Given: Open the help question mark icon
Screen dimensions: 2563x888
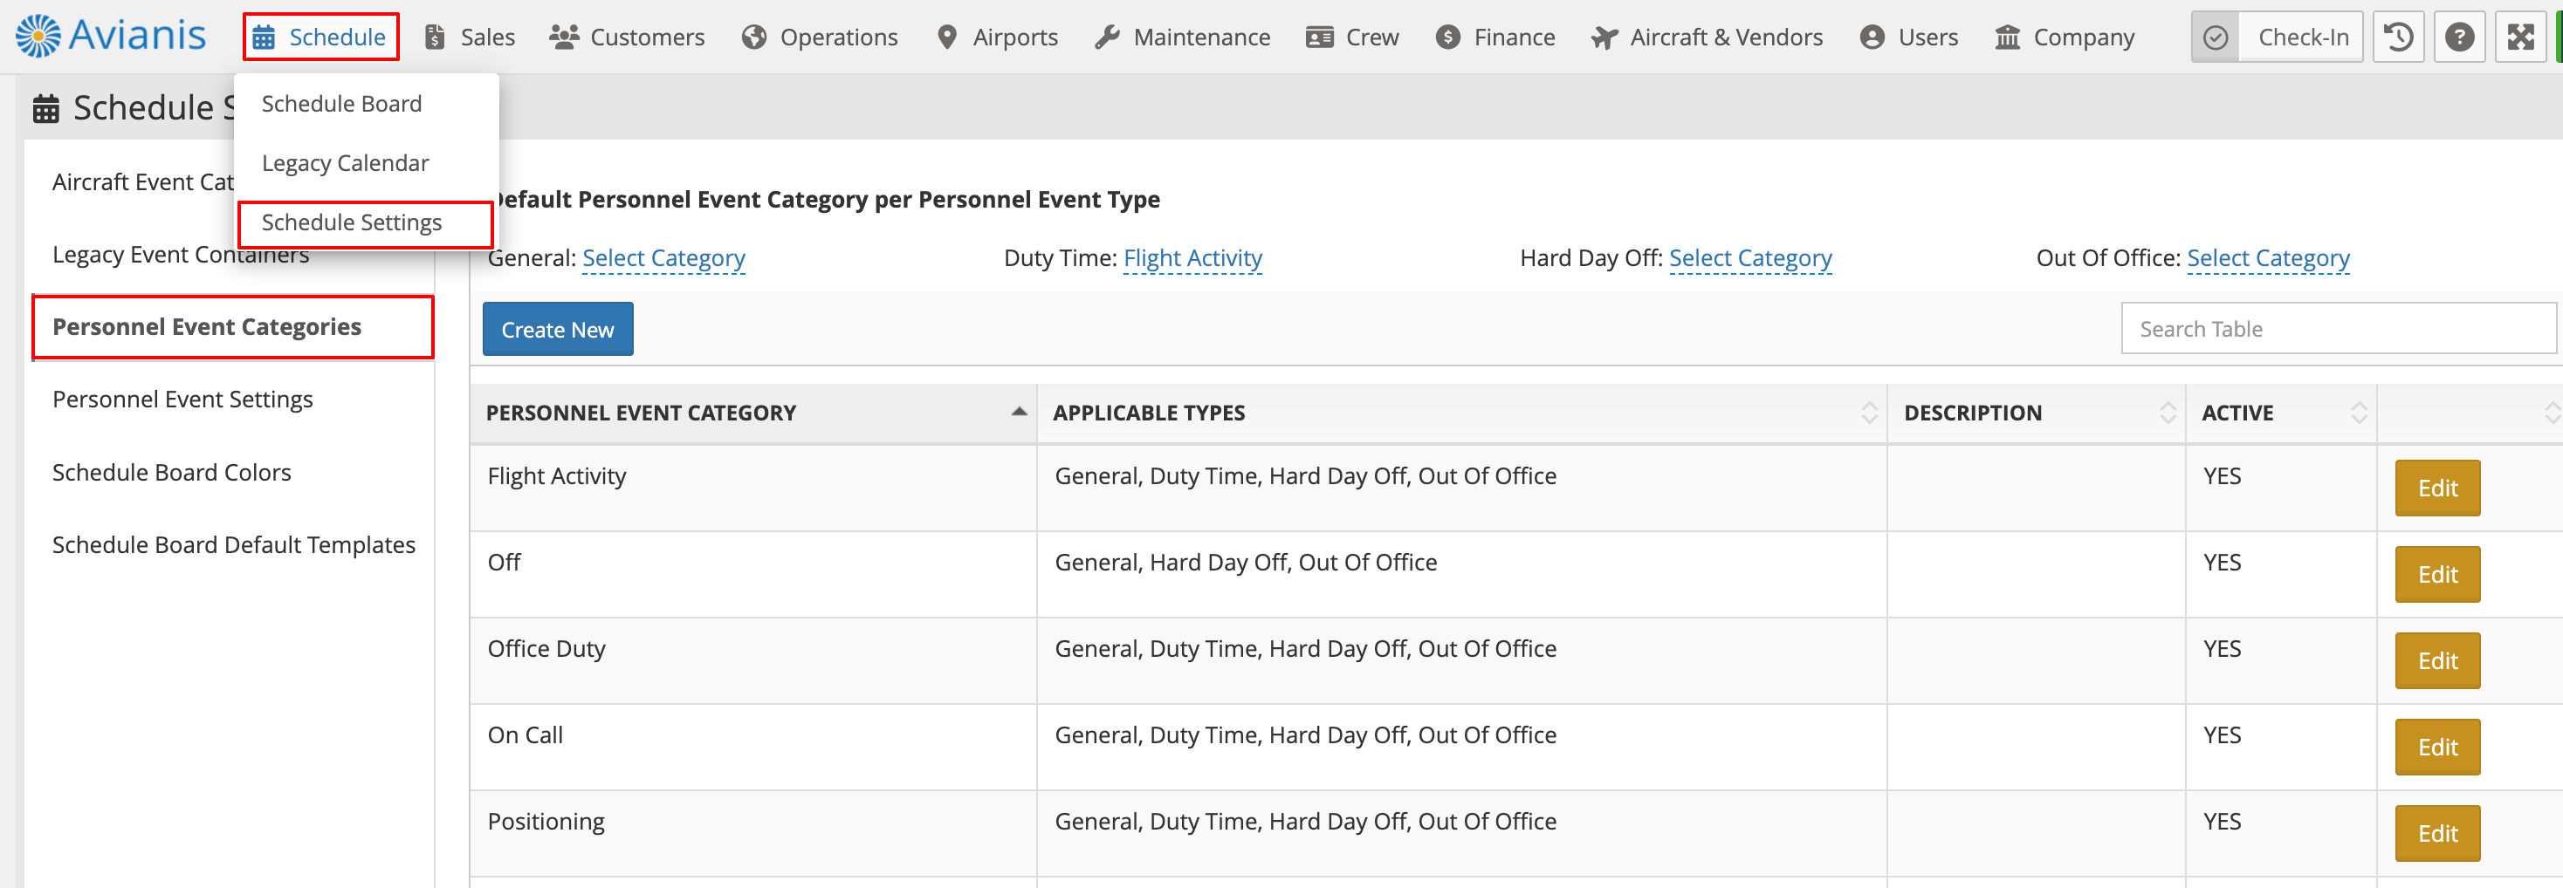Looking at the screenshot, I should (2458, 38).
